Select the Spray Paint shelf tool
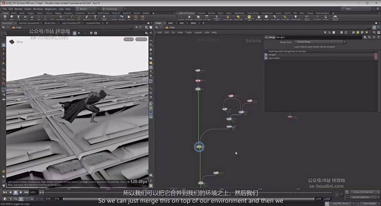 coord(87,17)
